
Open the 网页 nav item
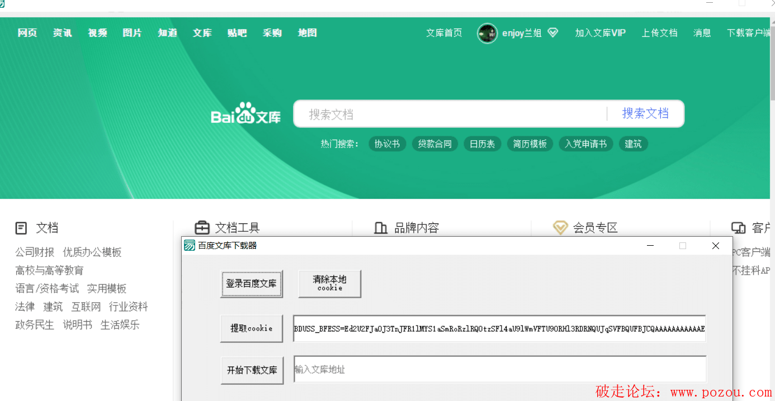(x=27, y=33)
